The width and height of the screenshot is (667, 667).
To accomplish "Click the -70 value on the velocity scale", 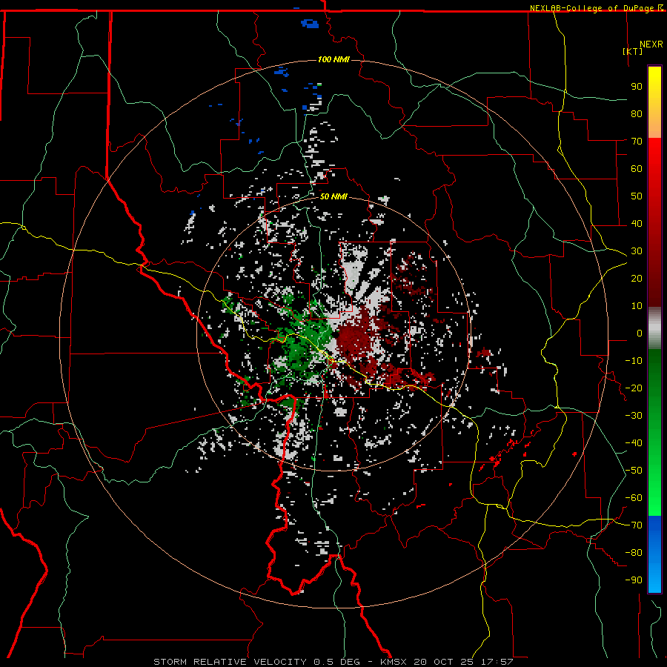I will coord(634,525).
